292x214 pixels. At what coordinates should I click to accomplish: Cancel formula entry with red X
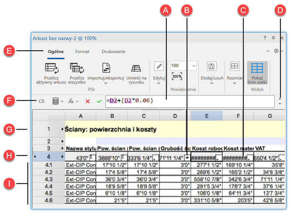coord(88,101)
